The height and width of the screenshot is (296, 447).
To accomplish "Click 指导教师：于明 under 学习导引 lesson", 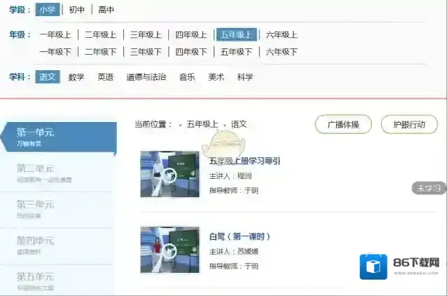I will 234,190.
